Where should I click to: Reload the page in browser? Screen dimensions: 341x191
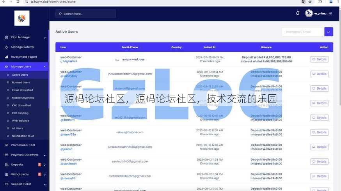18,2
